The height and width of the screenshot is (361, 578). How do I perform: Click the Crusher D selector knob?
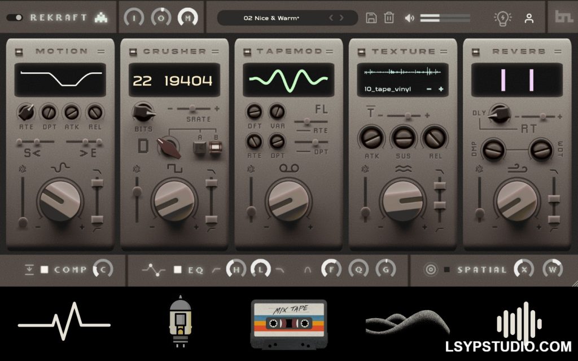168,147
